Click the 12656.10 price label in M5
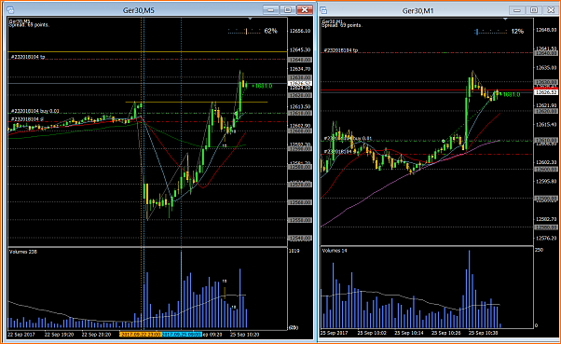This screenshot has width=561, height=344. click(x=300, y=31)
